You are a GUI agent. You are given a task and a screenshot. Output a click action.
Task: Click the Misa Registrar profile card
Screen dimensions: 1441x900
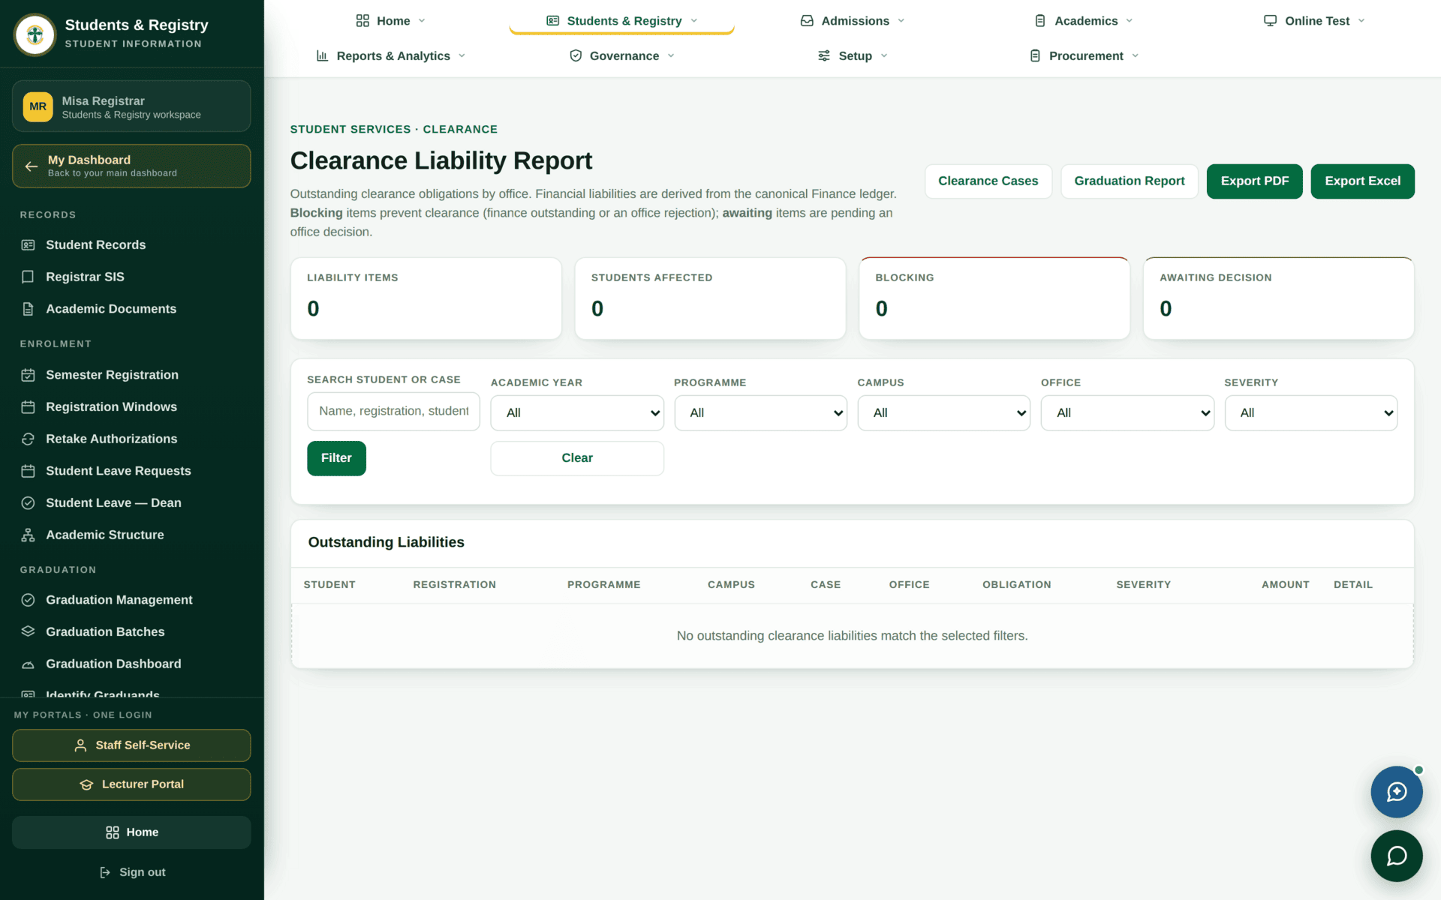131,106
